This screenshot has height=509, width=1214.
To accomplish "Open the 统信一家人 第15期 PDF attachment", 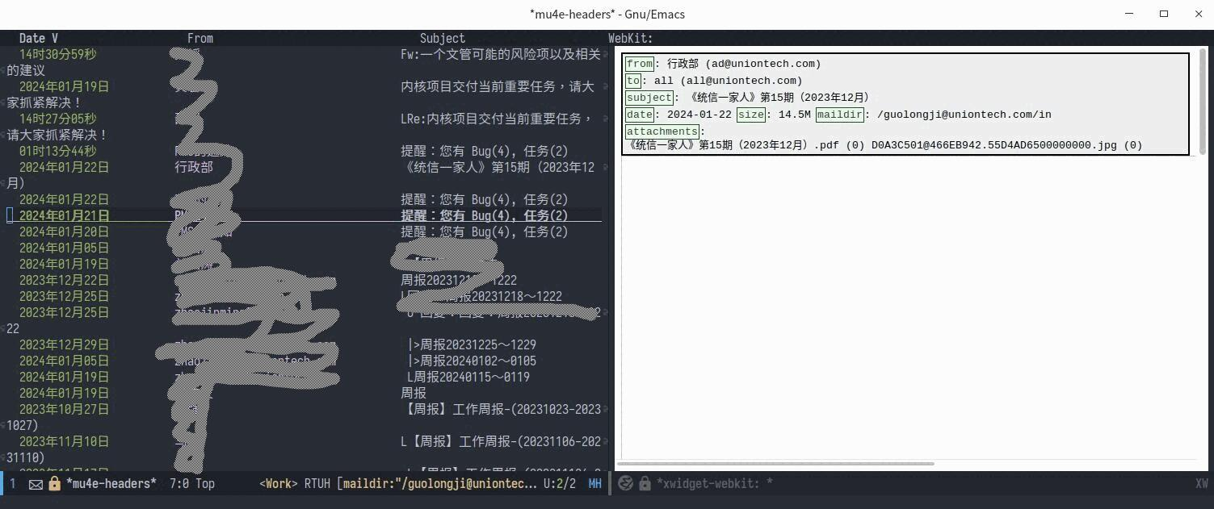I will 744,145.
